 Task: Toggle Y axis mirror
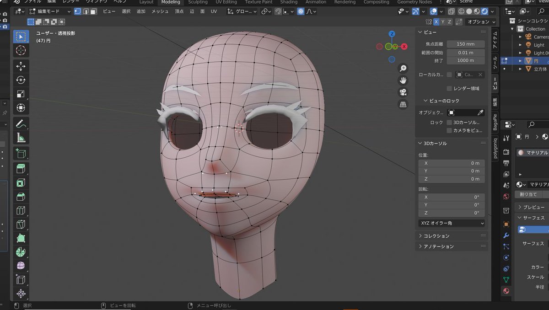443,21
